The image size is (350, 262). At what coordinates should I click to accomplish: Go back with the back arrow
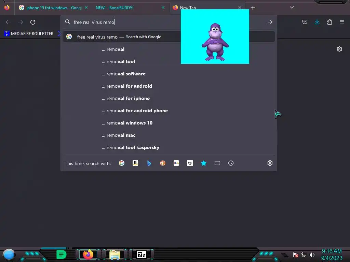click(8, 22)
